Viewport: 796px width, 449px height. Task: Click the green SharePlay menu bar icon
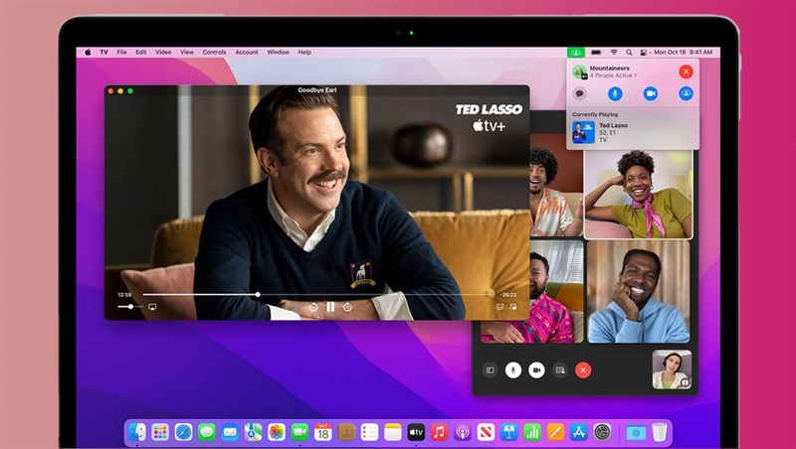click(576, 53)
